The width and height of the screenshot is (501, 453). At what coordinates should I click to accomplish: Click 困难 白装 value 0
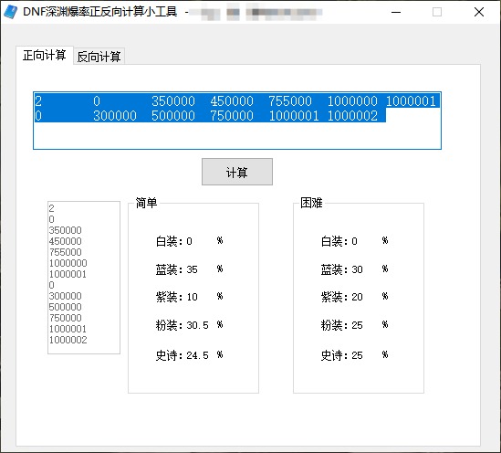[x=354, y=241]
